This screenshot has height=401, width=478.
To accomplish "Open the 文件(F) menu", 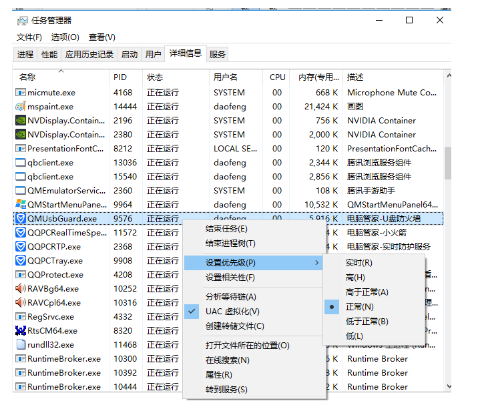I will point(29,37).
